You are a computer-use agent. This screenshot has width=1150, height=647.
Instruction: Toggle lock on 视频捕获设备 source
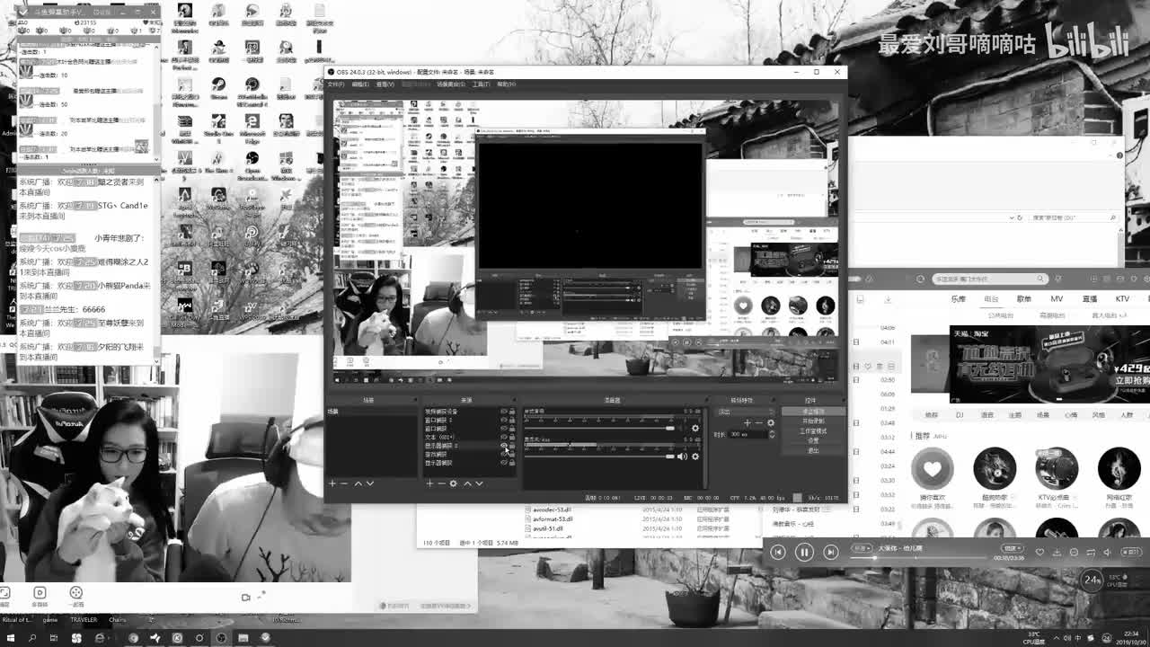click(512, 412)
